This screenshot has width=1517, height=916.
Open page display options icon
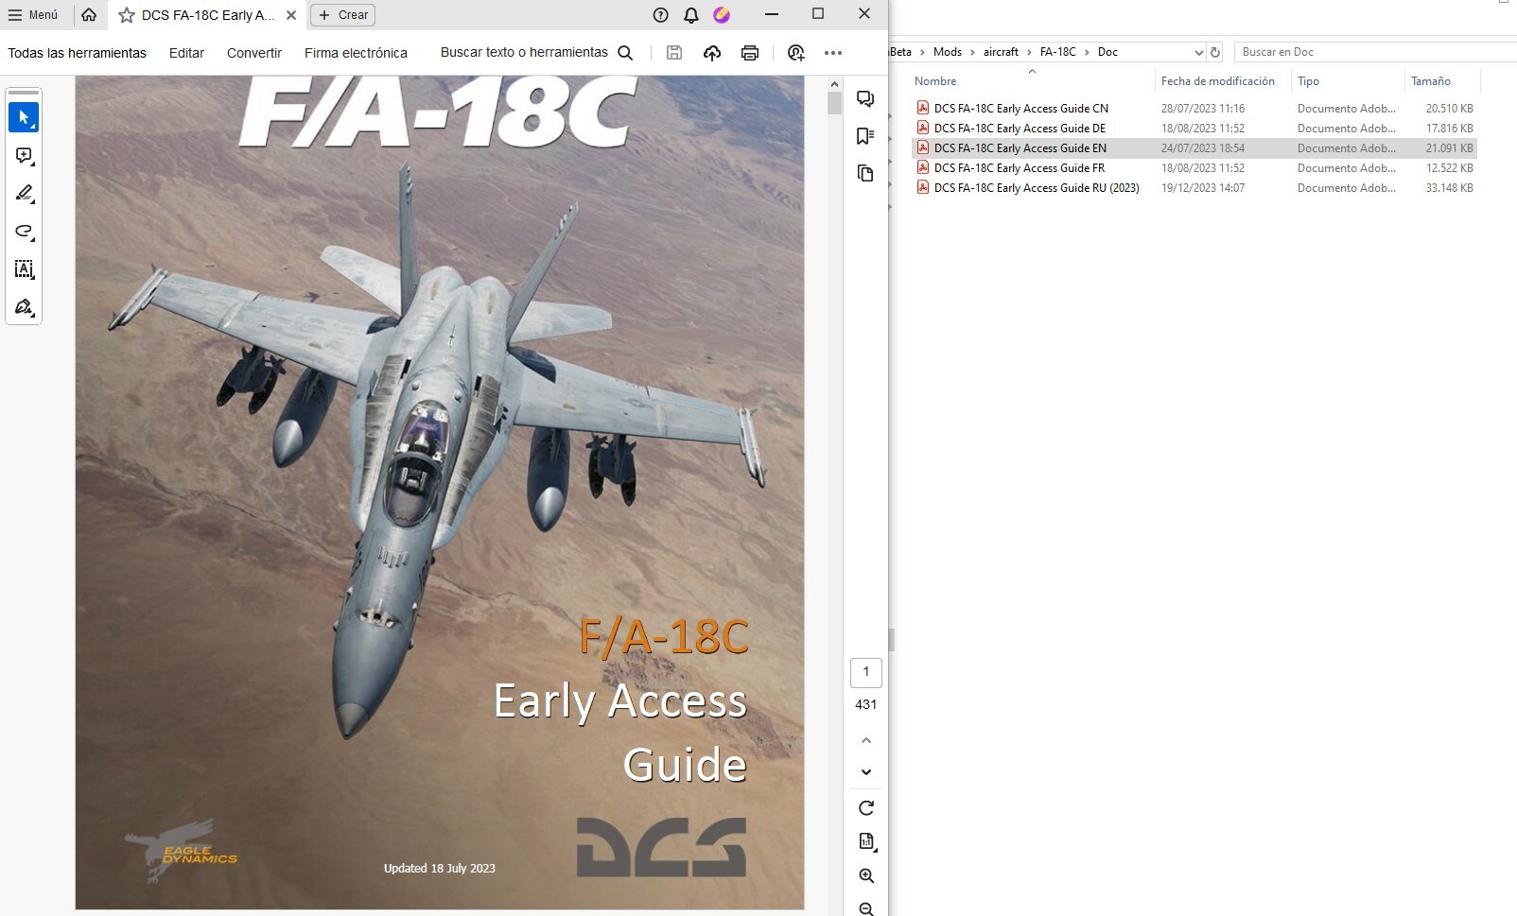[x=866, y=841]
